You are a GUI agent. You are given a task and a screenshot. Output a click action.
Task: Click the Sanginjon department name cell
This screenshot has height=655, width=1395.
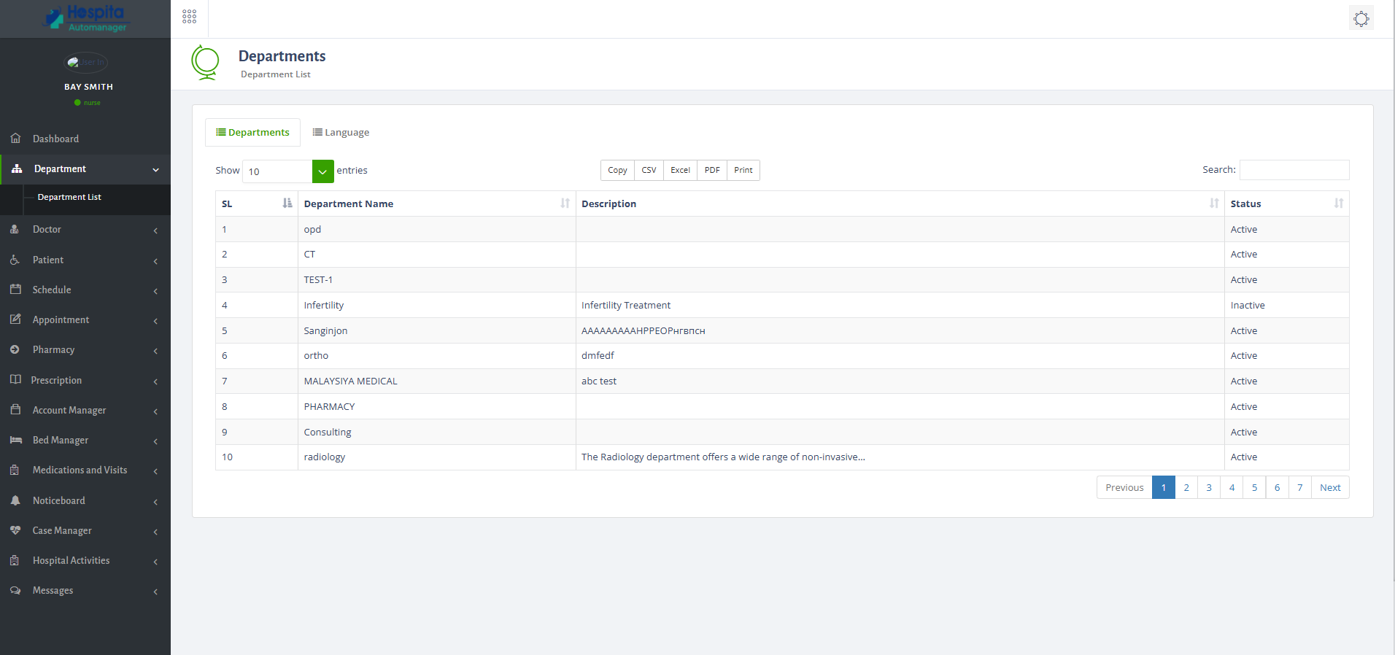(436, 330)
